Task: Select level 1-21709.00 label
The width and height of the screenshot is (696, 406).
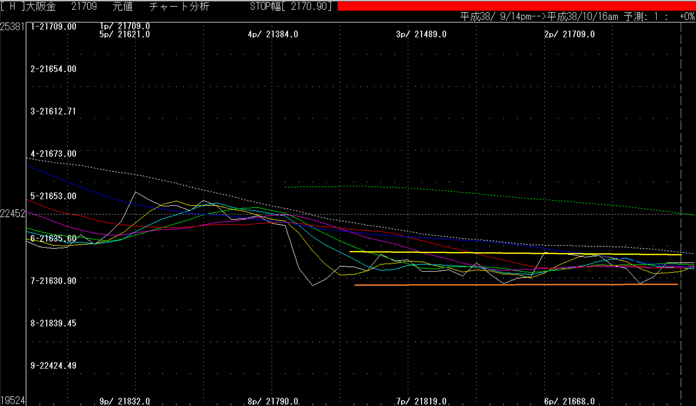Action: 53,26
